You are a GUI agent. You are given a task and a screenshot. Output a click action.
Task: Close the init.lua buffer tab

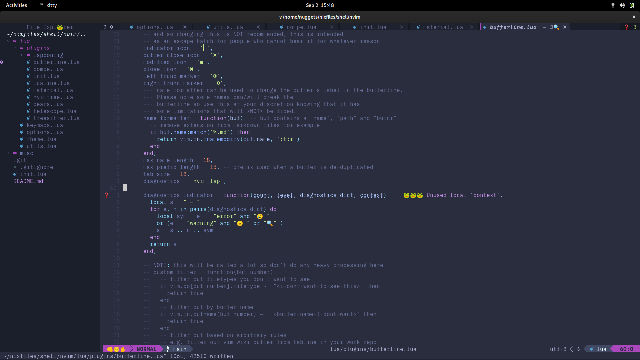point(402,27)
